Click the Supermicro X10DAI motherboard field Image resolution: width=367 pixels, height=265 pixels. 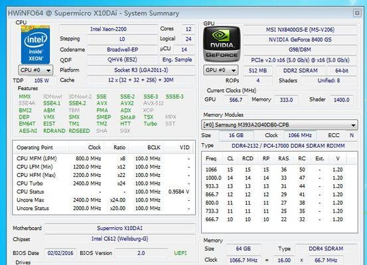coord(120,228)
